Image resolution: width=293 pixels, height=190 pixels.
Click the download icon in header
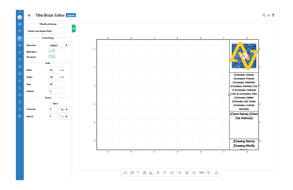point(269,15)
